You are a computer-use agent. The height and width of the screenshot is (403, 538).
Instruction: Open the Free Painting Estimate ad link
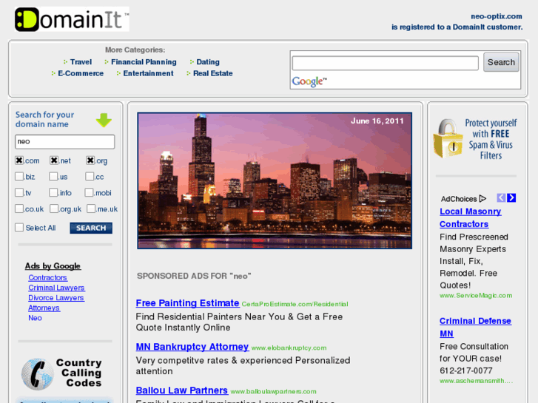point(187,303)
